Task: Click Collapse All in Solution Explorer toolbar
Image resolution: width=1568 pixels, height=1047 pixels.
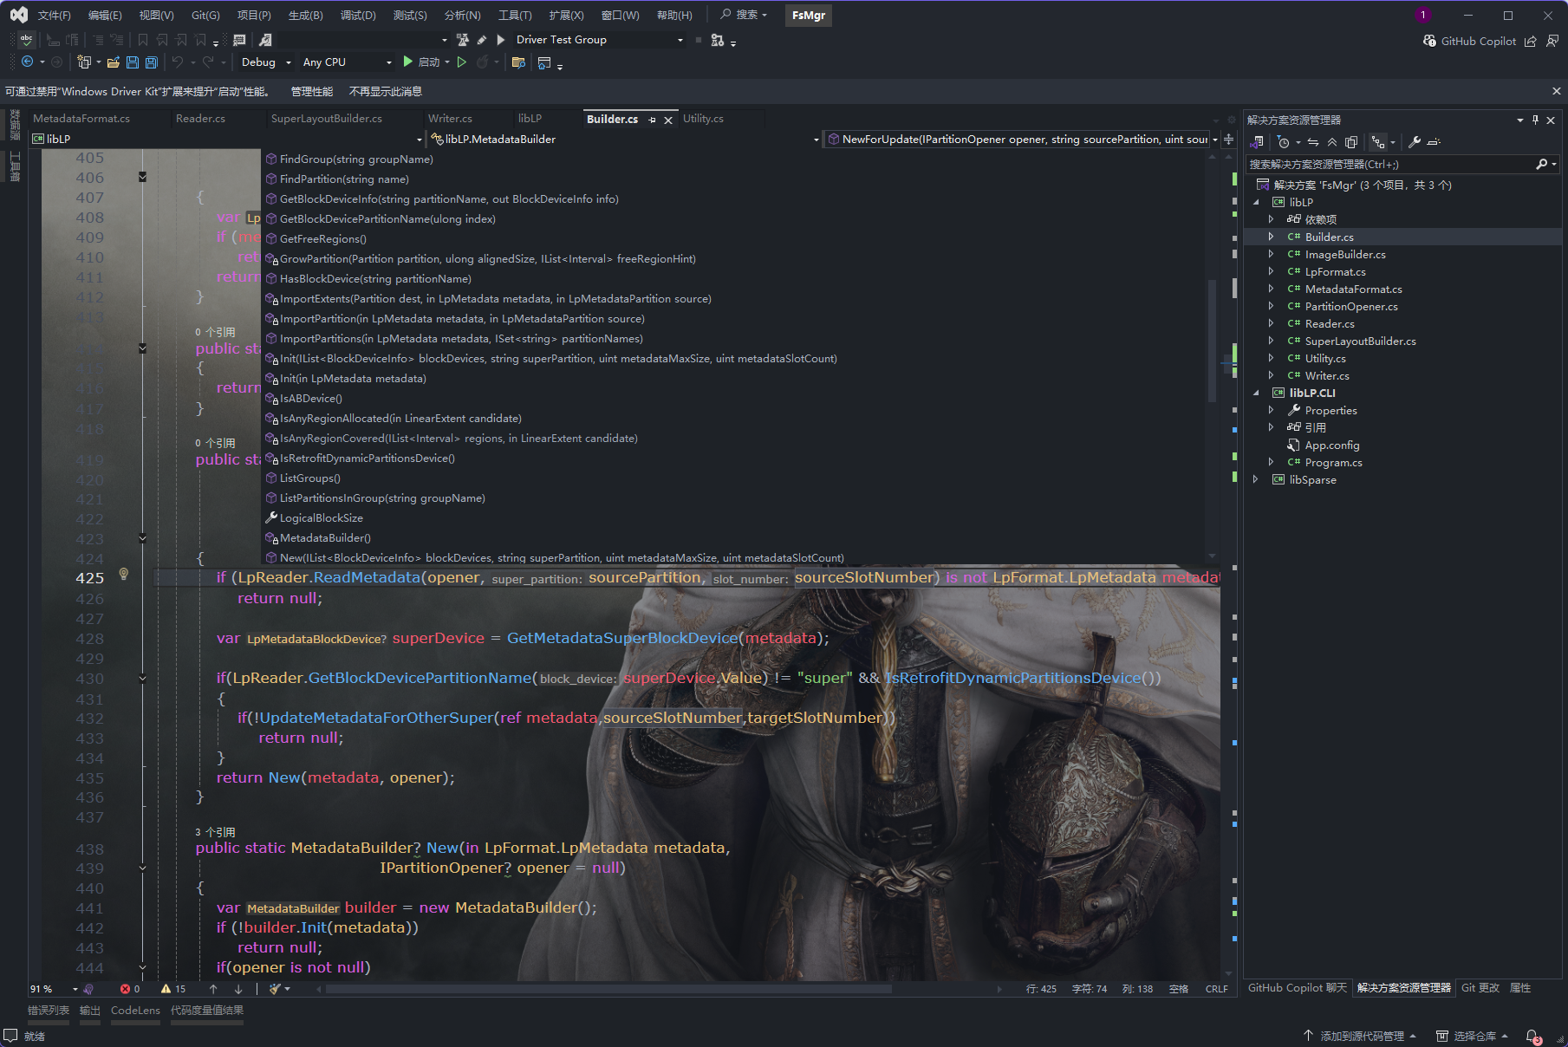Action: pos(1332,142)
